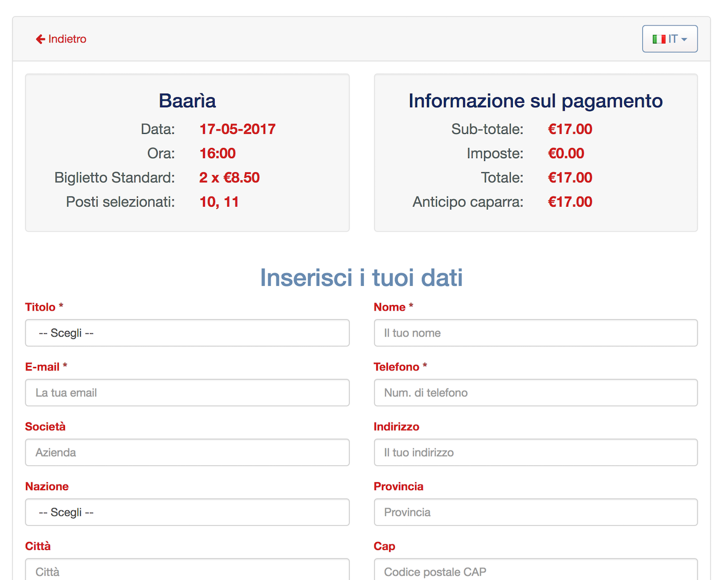Click the Italian flag icon
The width and height of the screenshot is (723, 580).
659,39
